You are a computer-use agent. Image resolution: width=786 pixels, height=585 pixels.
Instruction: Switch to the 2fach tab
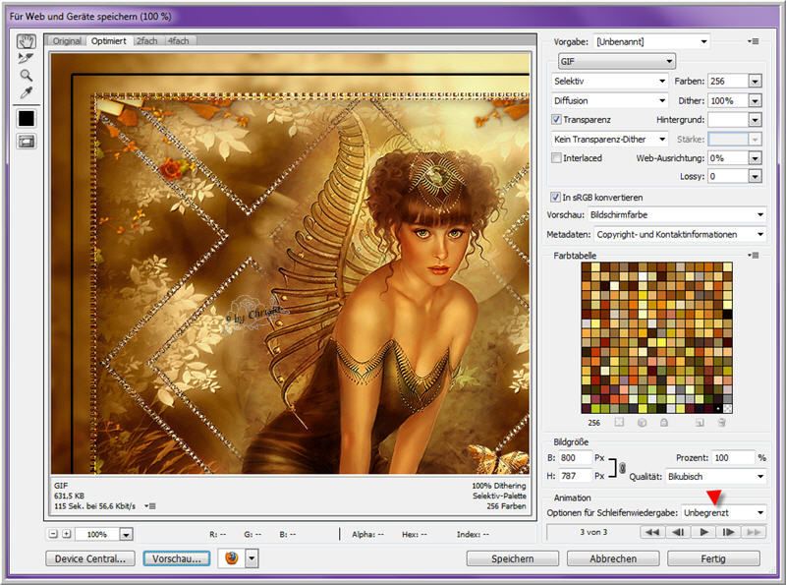tap(147, 40)
